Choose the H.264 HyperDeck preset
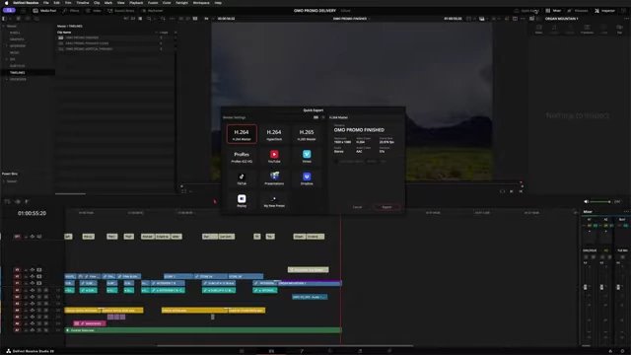The height and width of the screenshot is (355, 631). point(274,134)
